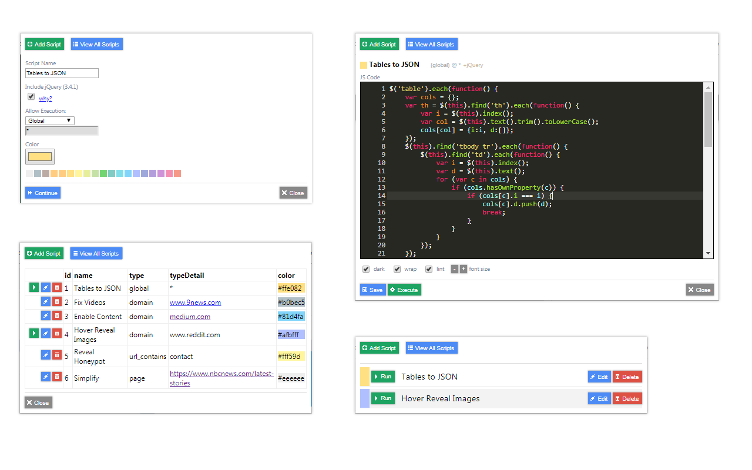752x470 pixels.
Task: Run Hover Reveal Images from the table row
Action: pyautogui.click(x=34, y=333)
